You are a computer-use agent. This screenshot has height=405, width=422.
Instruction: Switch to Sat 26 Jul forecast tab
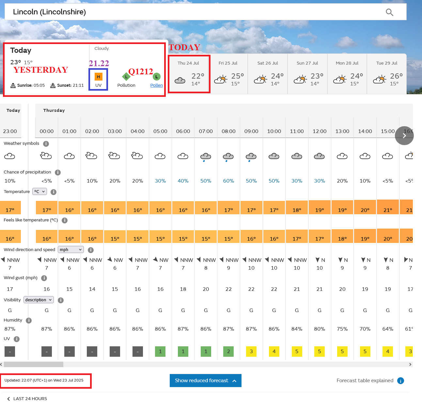[x=268, y=74]
